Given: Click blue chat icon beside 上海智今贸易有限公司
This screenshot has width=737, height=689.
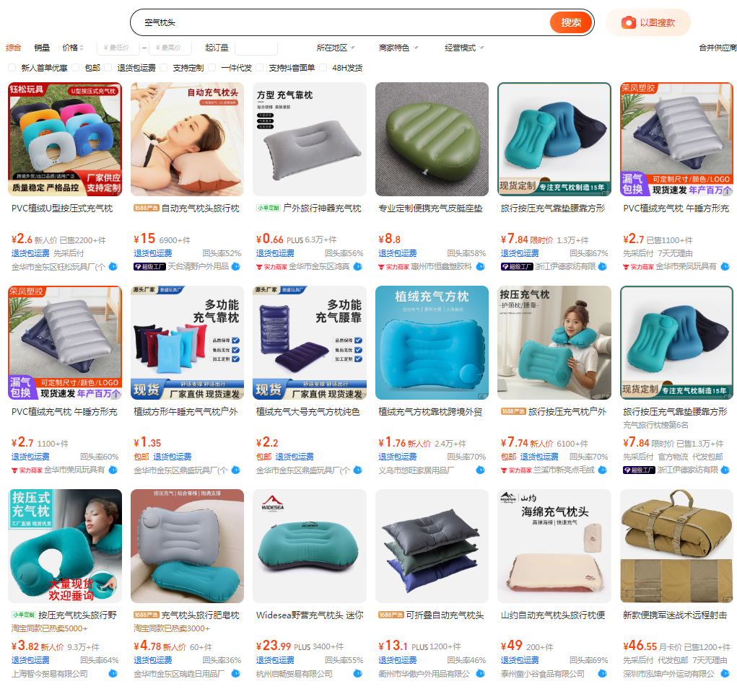Looking at the screenshot, I should click(113, 674).
